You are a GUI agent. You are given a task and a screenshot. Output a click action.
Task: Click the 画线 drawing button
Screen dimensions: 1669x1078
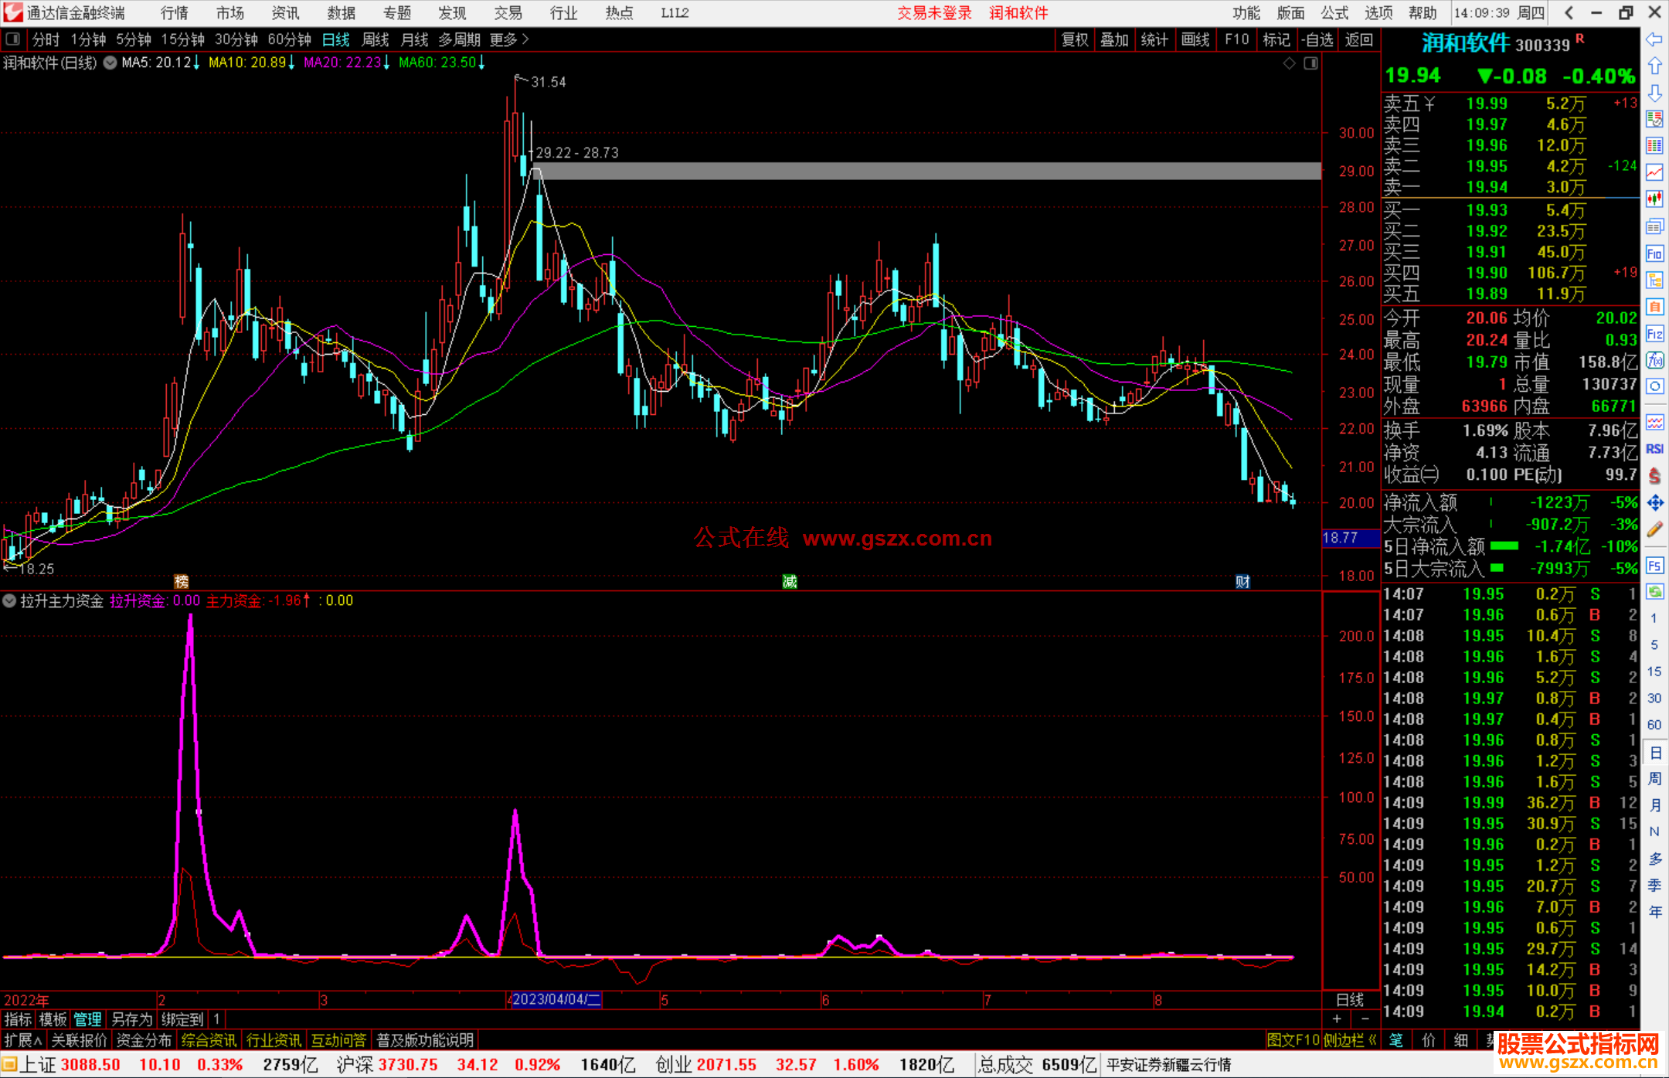point(1195,39)
